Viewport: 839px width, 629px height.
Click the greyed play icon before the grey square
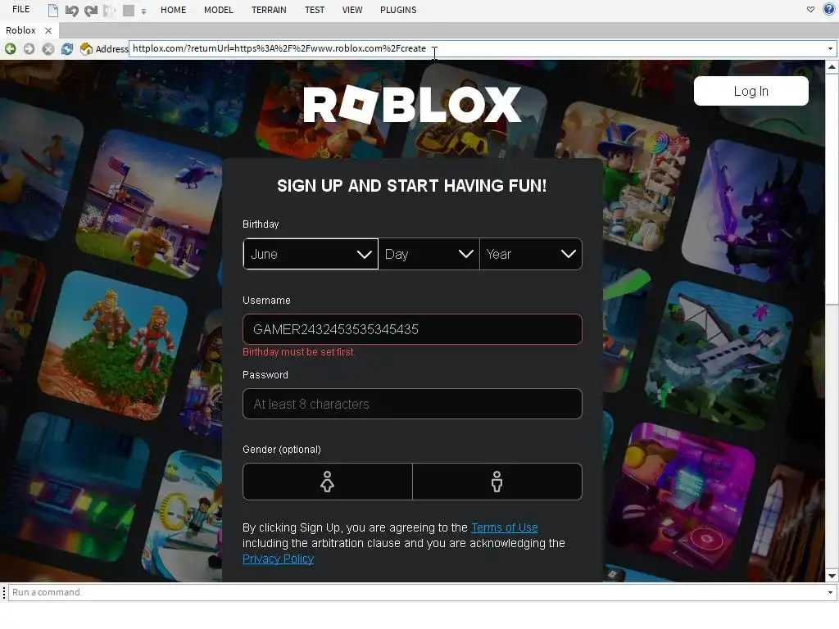(x=110, y=10)
